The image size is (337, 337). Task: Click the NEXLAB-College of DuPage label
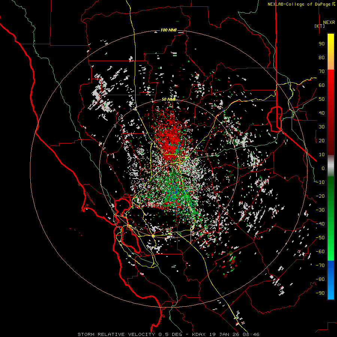point(301,4)
